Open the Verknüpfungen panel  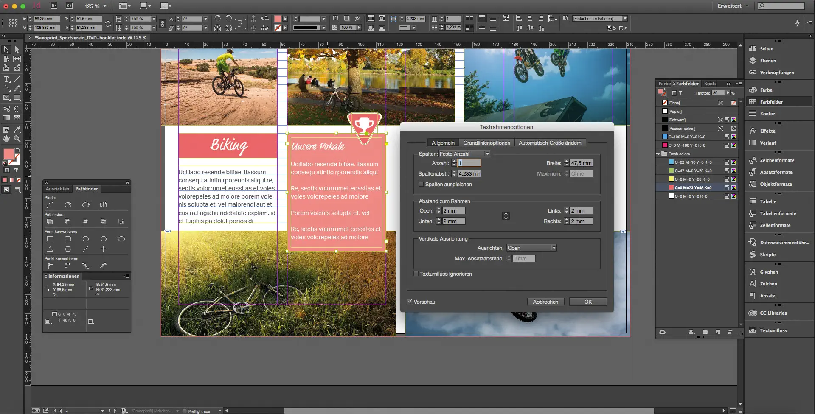point(776,73)
